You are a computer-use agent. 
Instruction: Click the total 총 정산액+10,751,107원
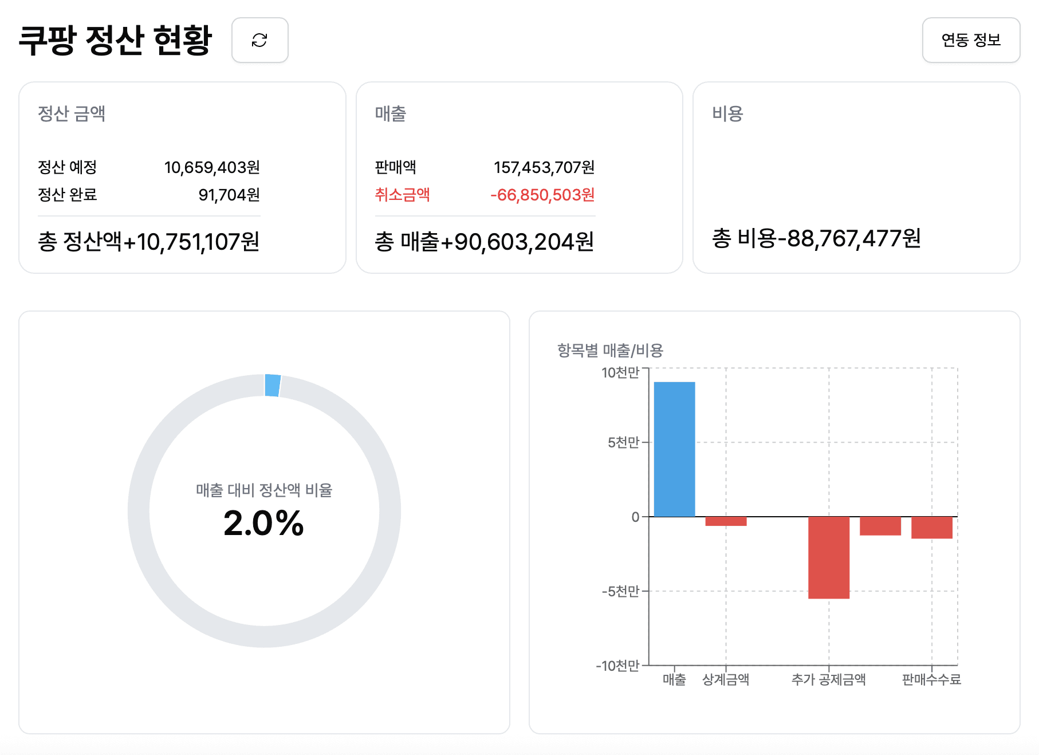(x=149, y=242)
